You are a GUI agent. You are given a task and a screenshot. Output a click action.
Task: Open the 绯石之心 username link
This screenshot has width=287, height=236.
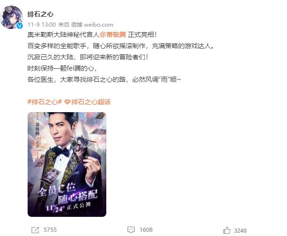[40, 14]
